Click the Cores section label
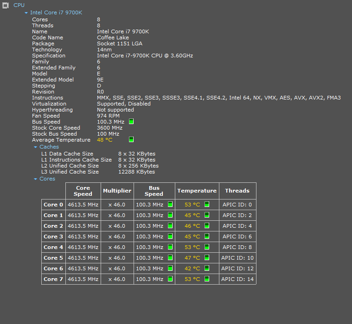Image resolution: width=352 pixels, height=324 pixels. (x=47, y=179)
